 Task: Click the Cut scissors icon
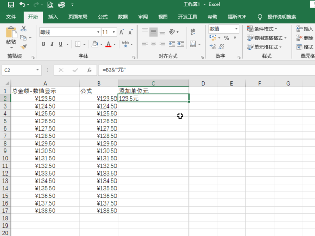pyautogui.click(x=23, y=29)
